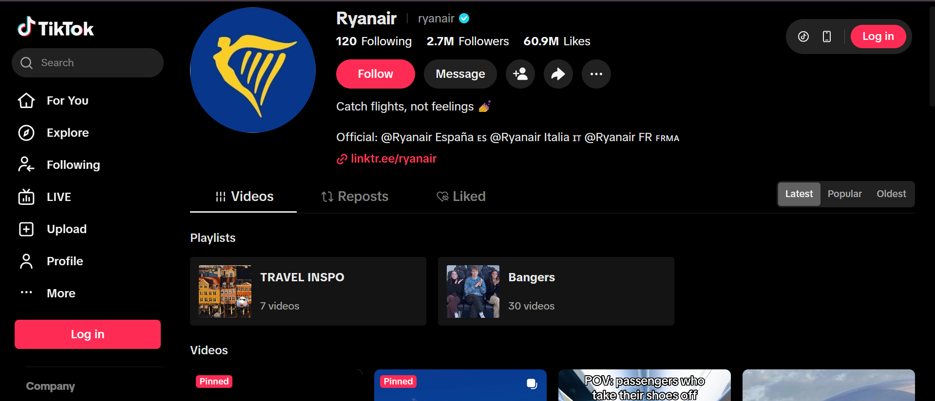
Task: Switch to the Videos tab
Action: (x=244, y=197)
